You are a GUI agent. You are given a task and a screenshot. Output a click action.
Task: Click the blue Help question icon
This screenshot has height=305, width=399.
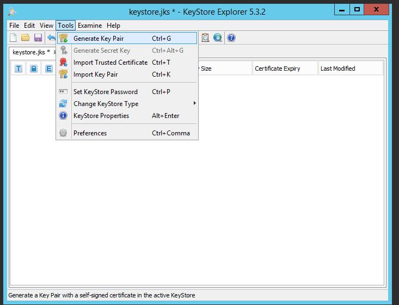click(x=231, y=38)
